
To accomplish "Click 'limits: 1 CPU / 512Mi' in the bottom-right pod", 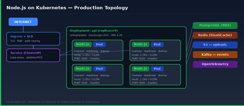I will click(x=145, y=79).
